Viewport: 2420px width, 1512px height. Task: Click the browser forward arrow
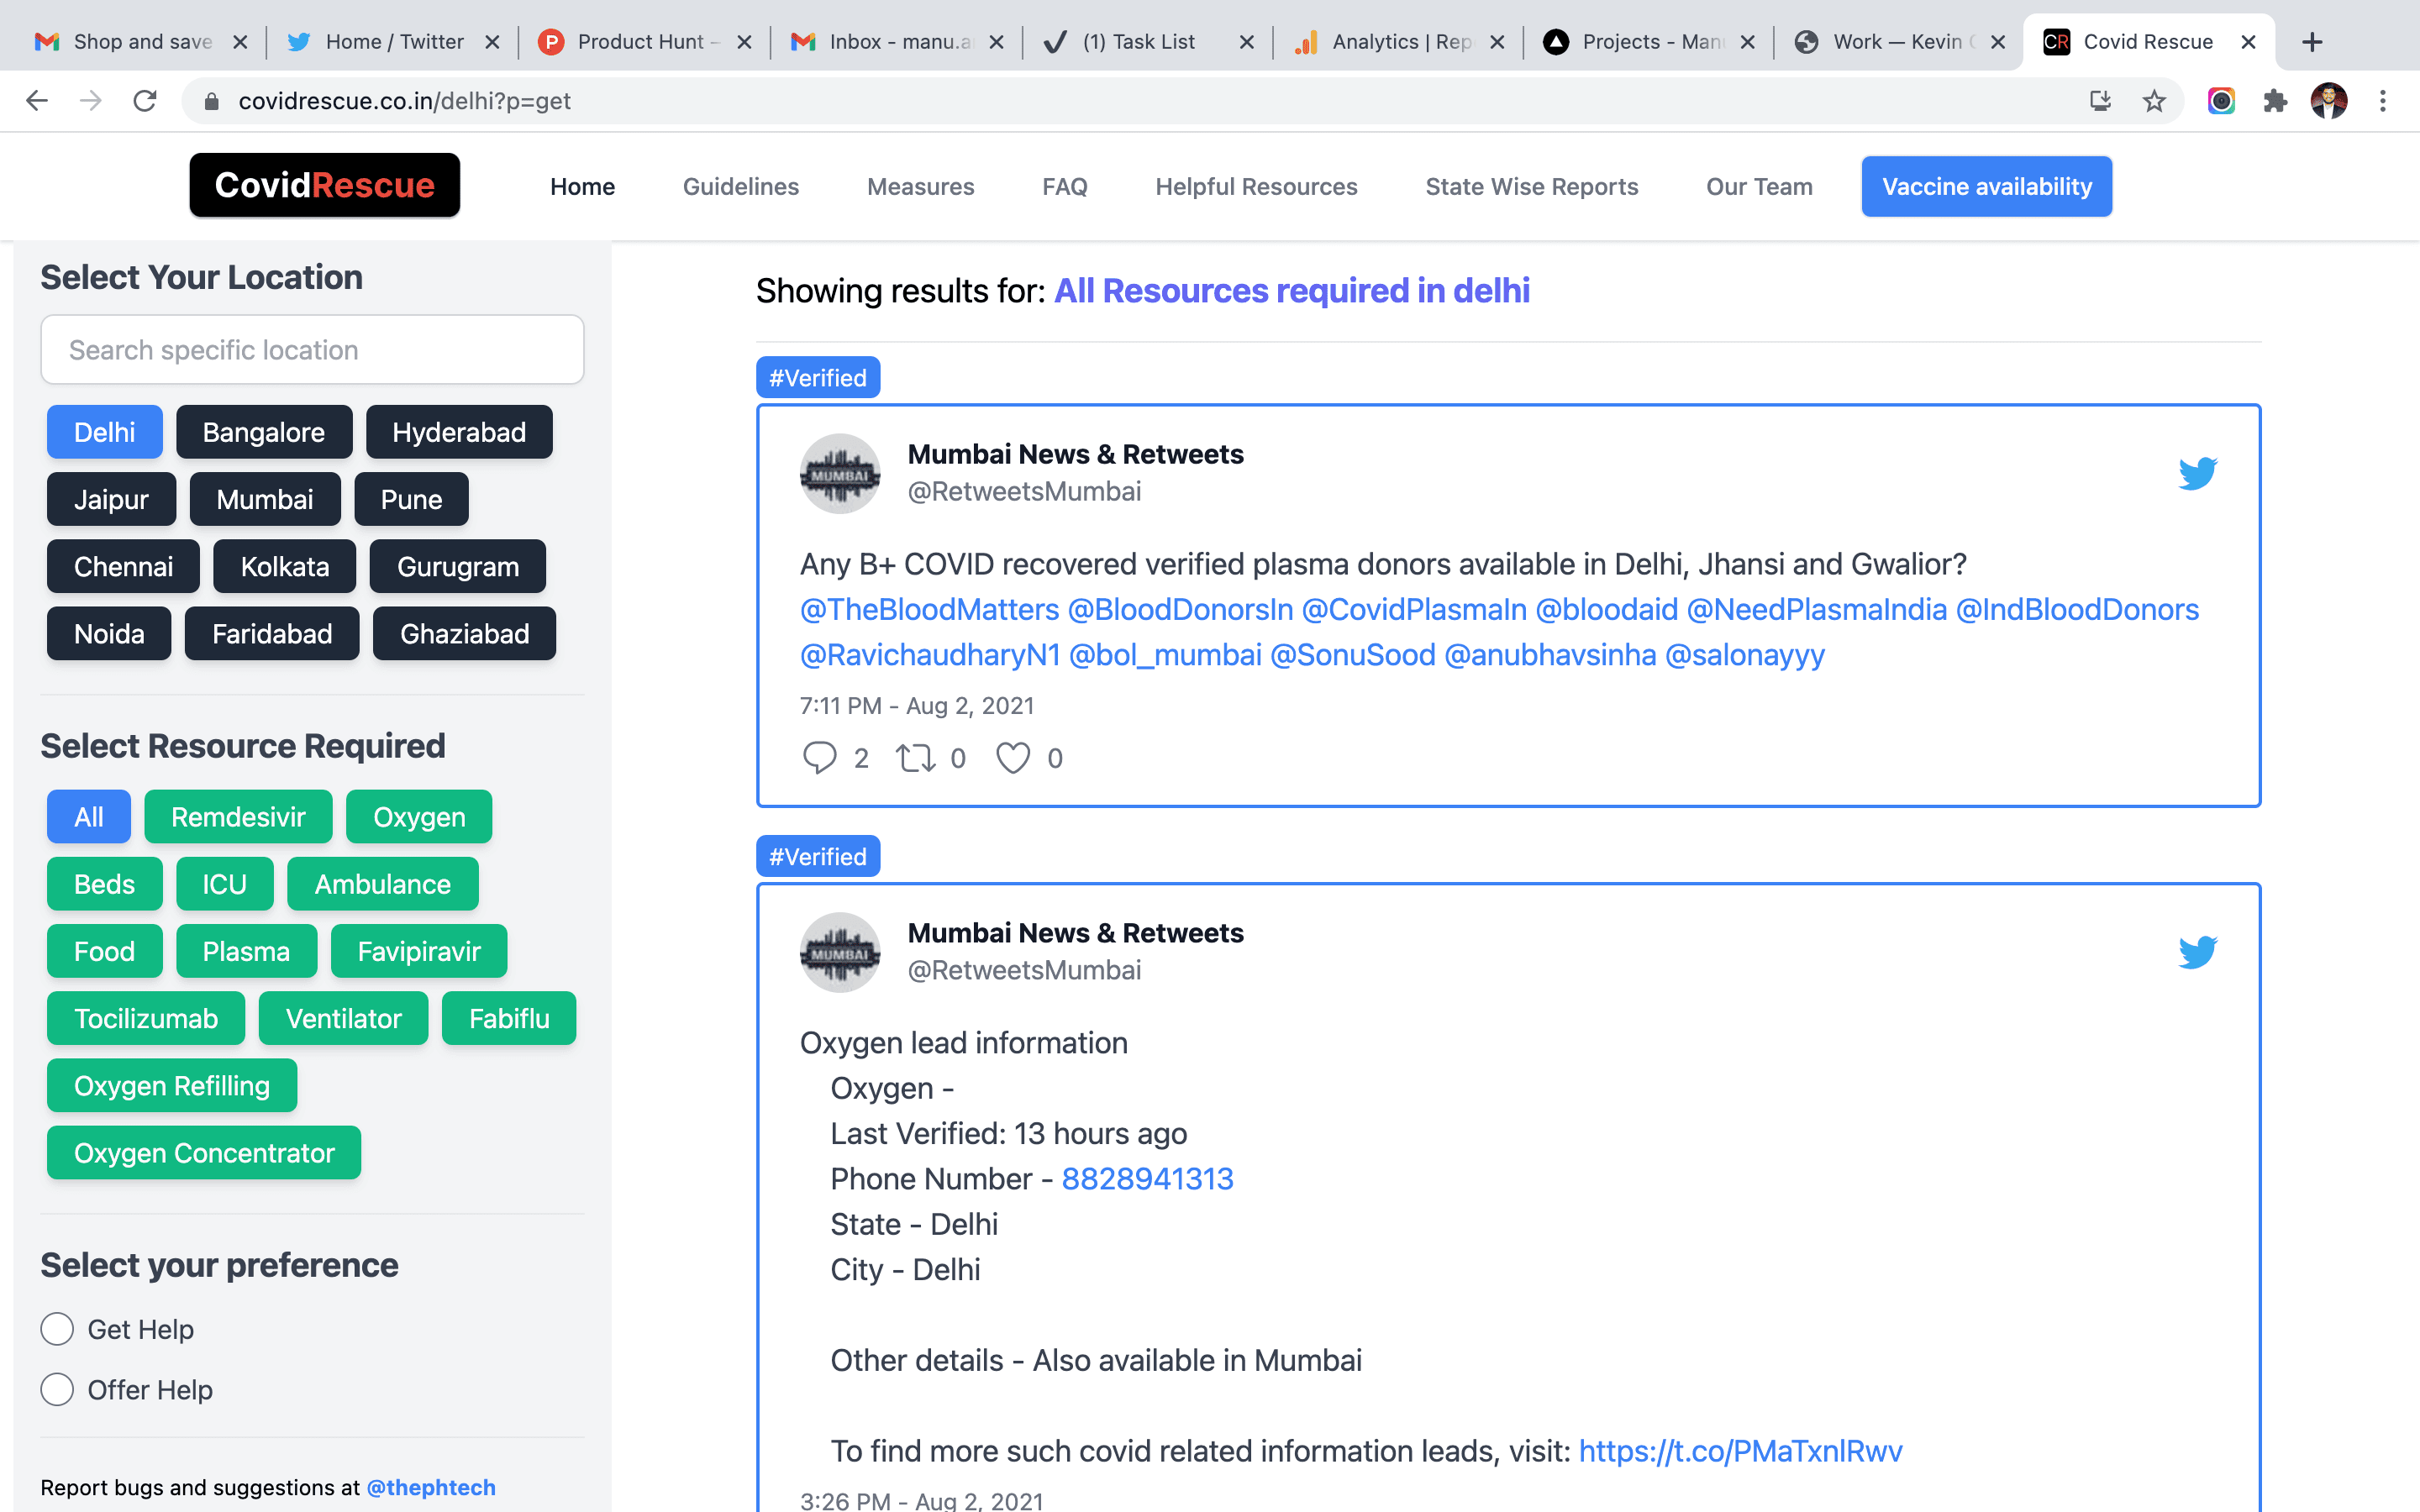(91, 101)
